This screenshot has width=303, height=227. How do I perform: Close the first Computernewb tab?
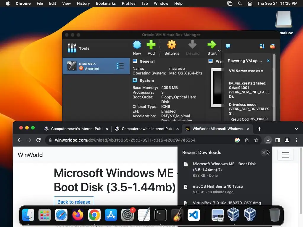pos(107,129)
